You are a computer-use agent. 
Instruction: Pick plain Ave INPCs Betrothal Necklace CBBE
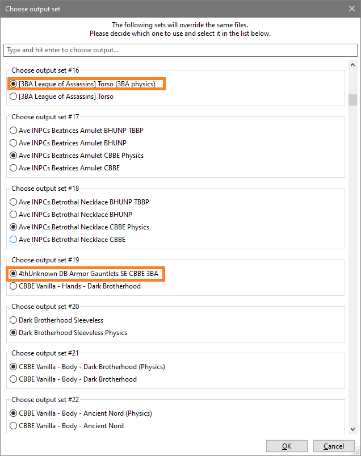68,240
